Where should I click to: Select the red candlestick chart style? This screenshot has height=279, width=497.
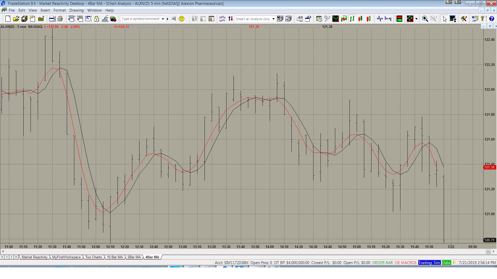(x=360, y=19)
